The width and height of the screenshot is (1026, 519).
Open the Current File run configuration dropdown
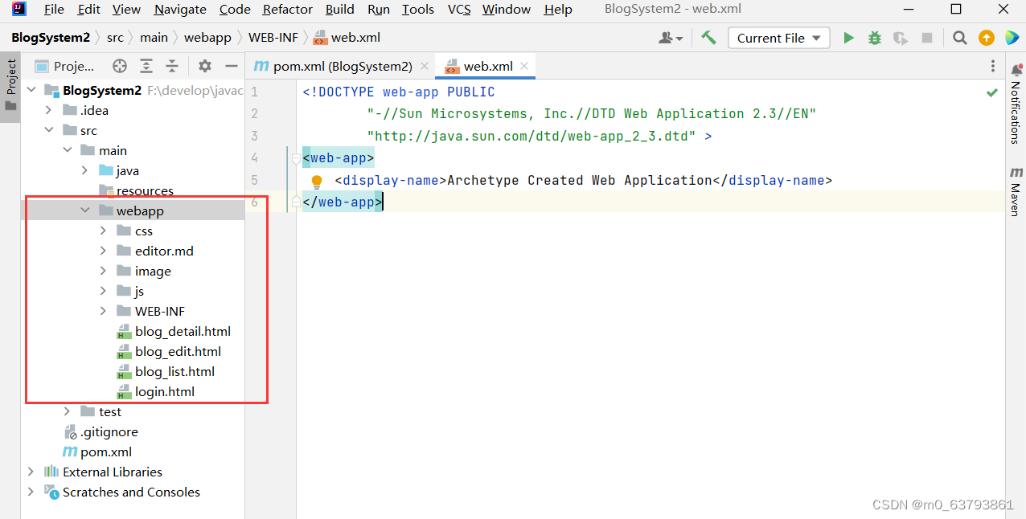(779, 38)
